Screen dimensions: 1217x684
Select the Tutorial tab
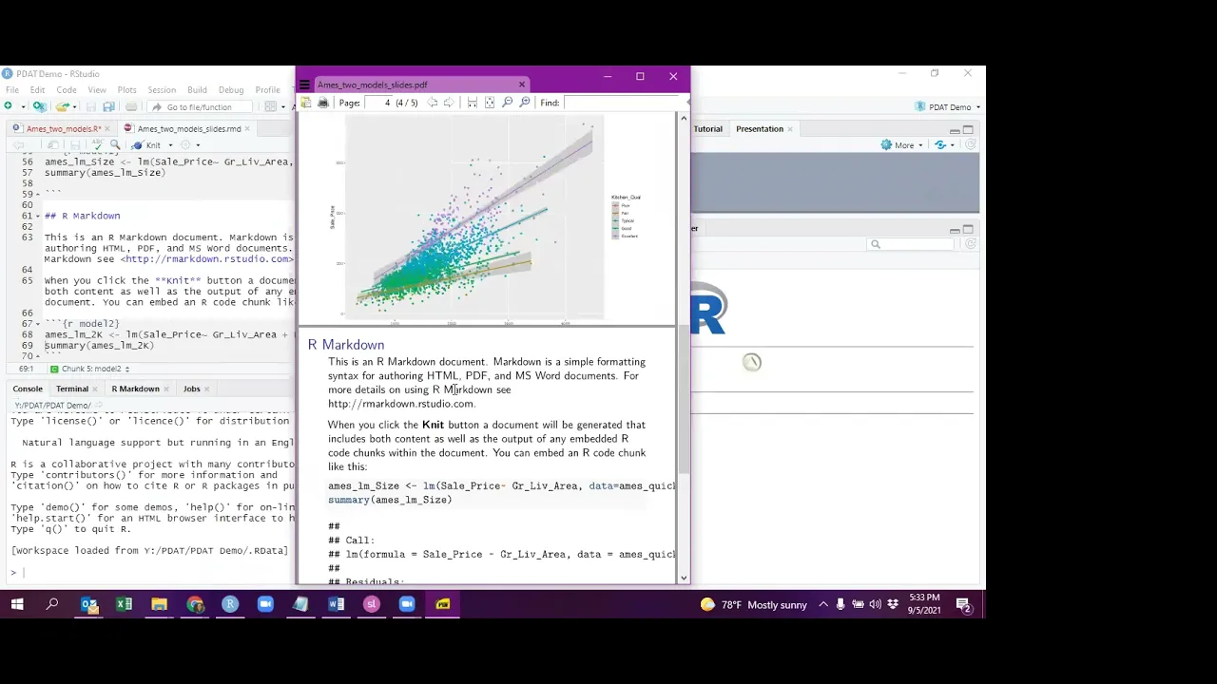708,129
